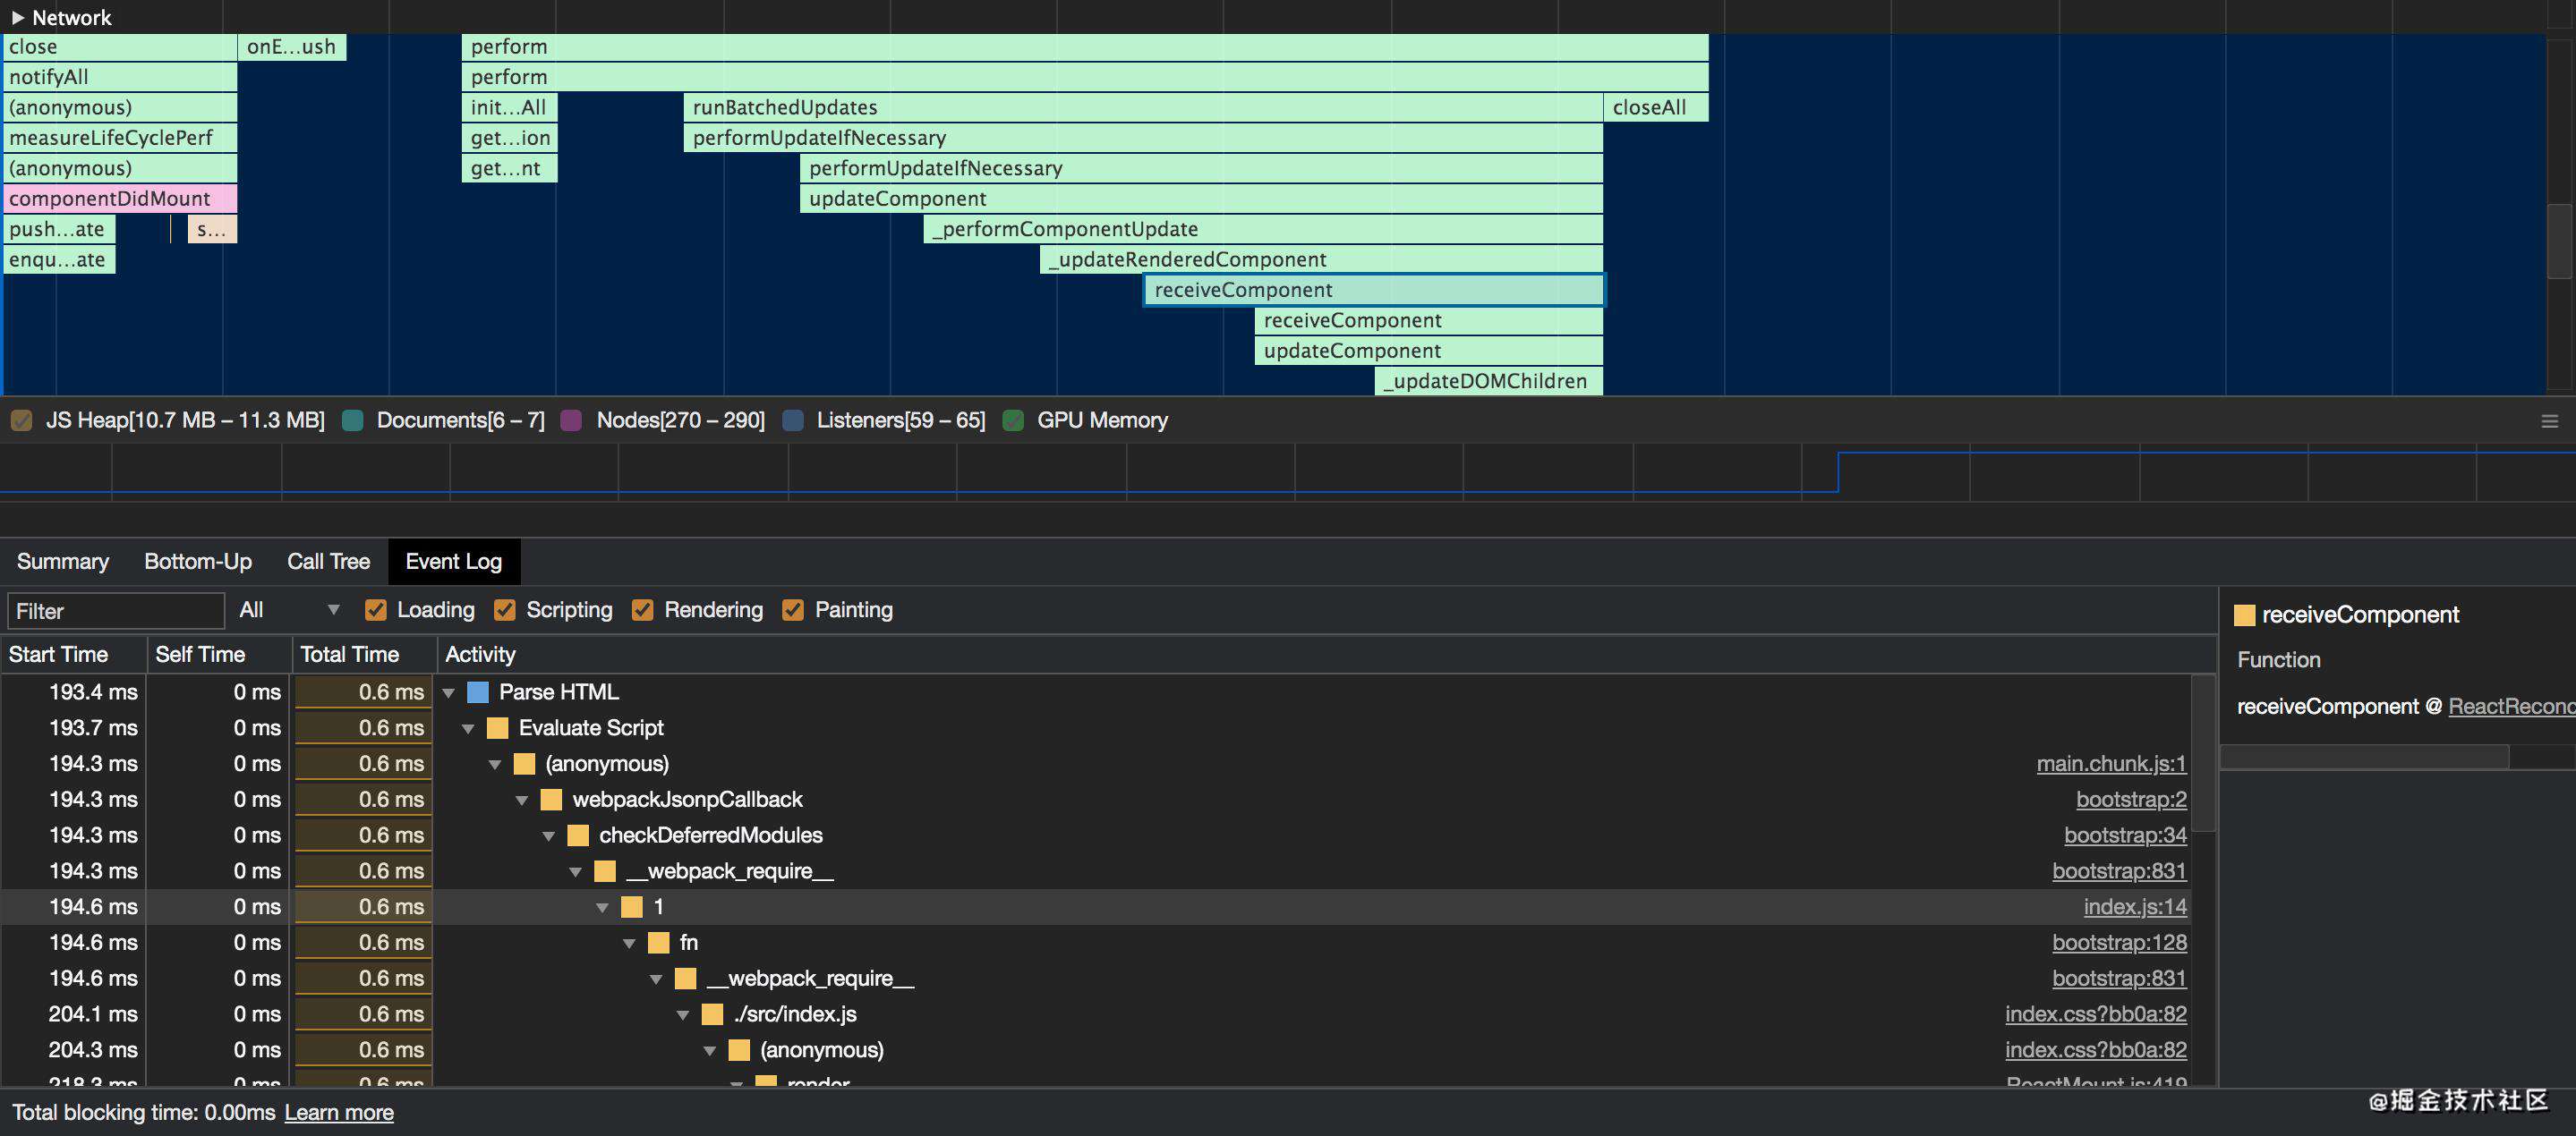Select the onE...ush flame bar
Viewport: 2576px width, 1136px height.
(x=292, y=47)
